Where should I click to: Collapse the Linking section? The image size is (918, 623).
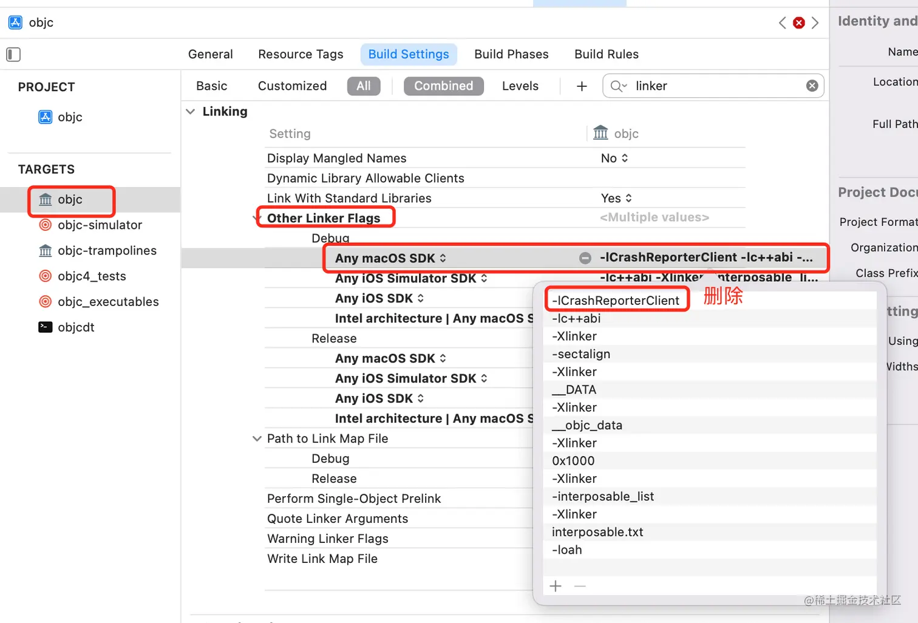coord(191,112)
